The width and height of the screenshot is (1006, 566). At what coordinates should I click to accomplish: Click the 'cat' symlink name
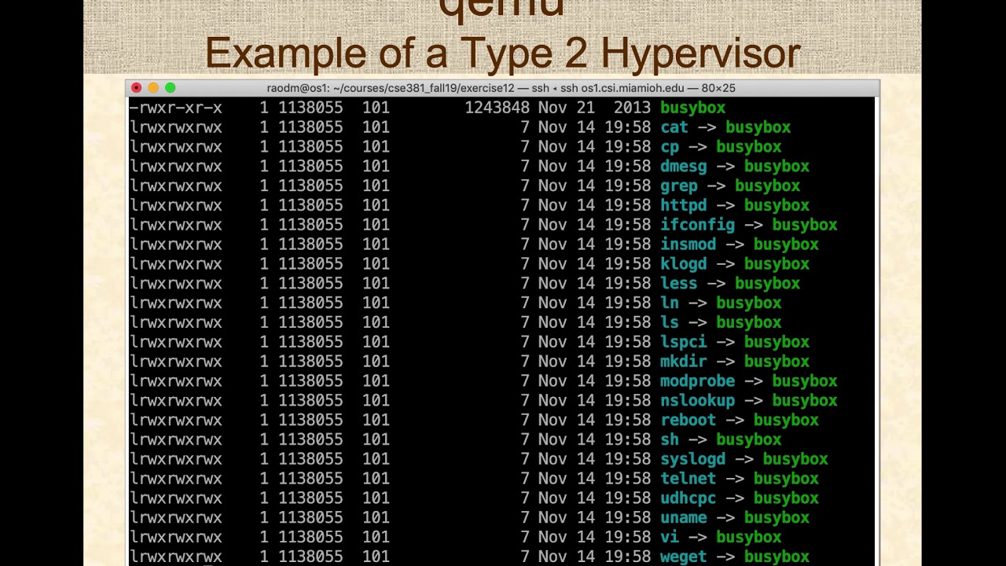[674, 127]
